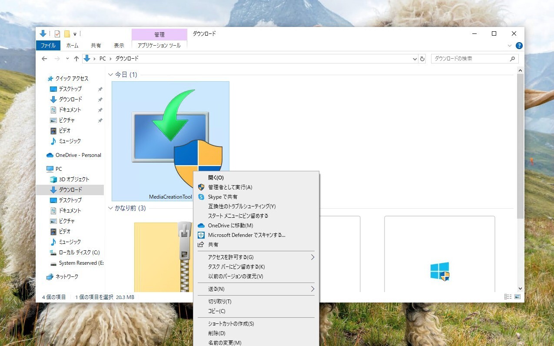Click ダウンロード in the address breadcrumb
Screen dimensions: 554x346
(x=127, y=59)
